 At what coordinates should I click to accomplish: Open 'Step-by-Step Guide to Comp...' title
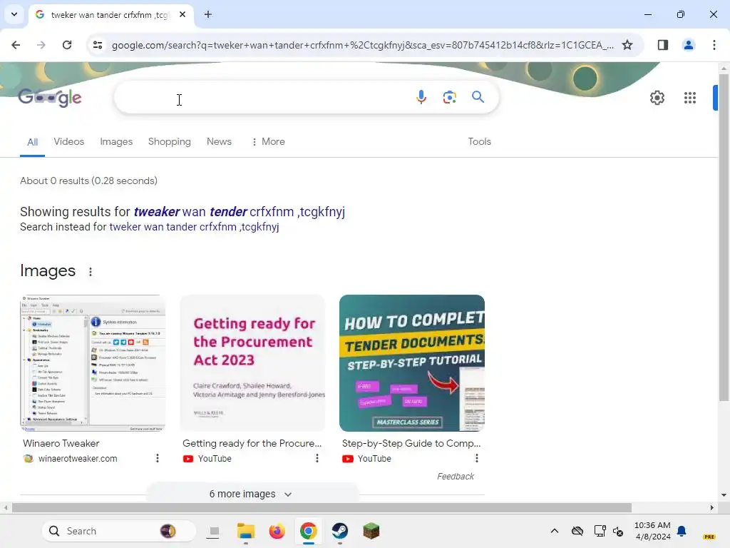tap(411, 443)
